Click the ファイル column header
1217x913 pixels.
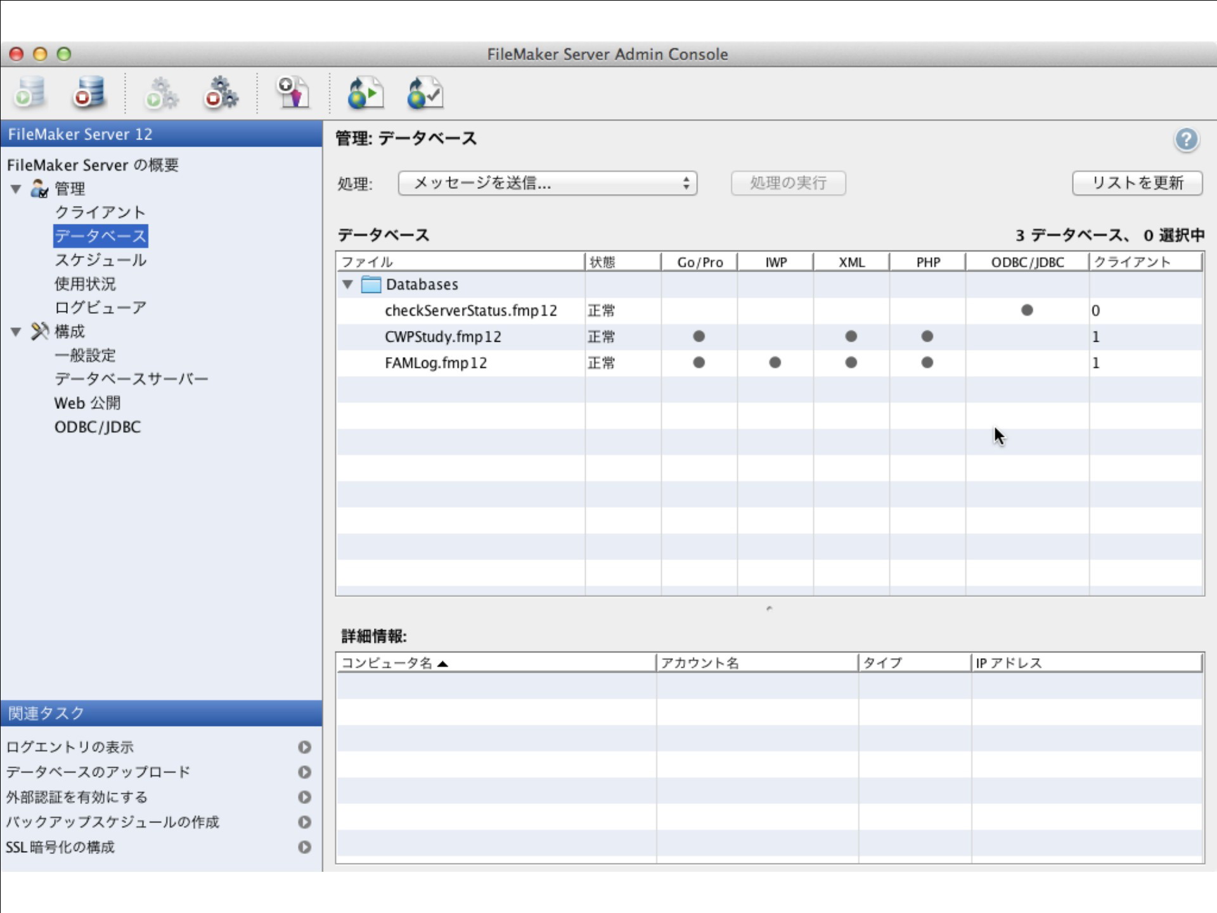tap(460, 262)
